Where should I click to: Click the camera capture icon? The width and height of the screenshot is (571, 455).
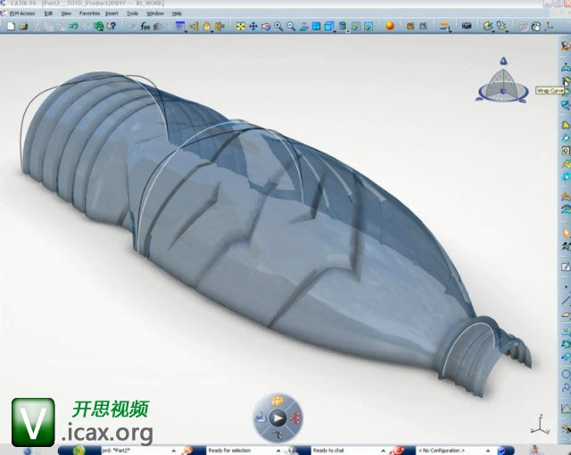point(467,26)
